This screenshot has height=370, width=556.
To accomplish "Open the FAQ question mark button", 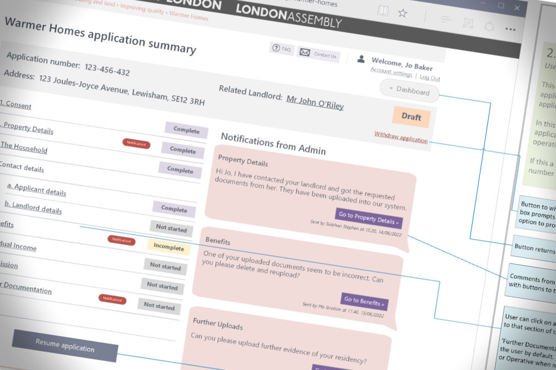I will coord(282,49).
